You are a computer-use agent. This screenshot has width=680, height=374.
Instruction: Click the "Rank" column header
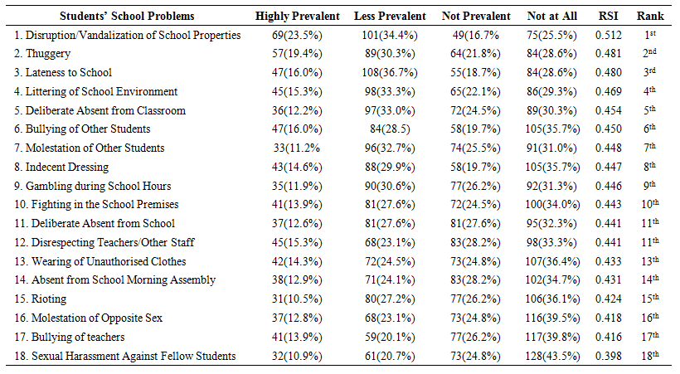pos(649,16)
